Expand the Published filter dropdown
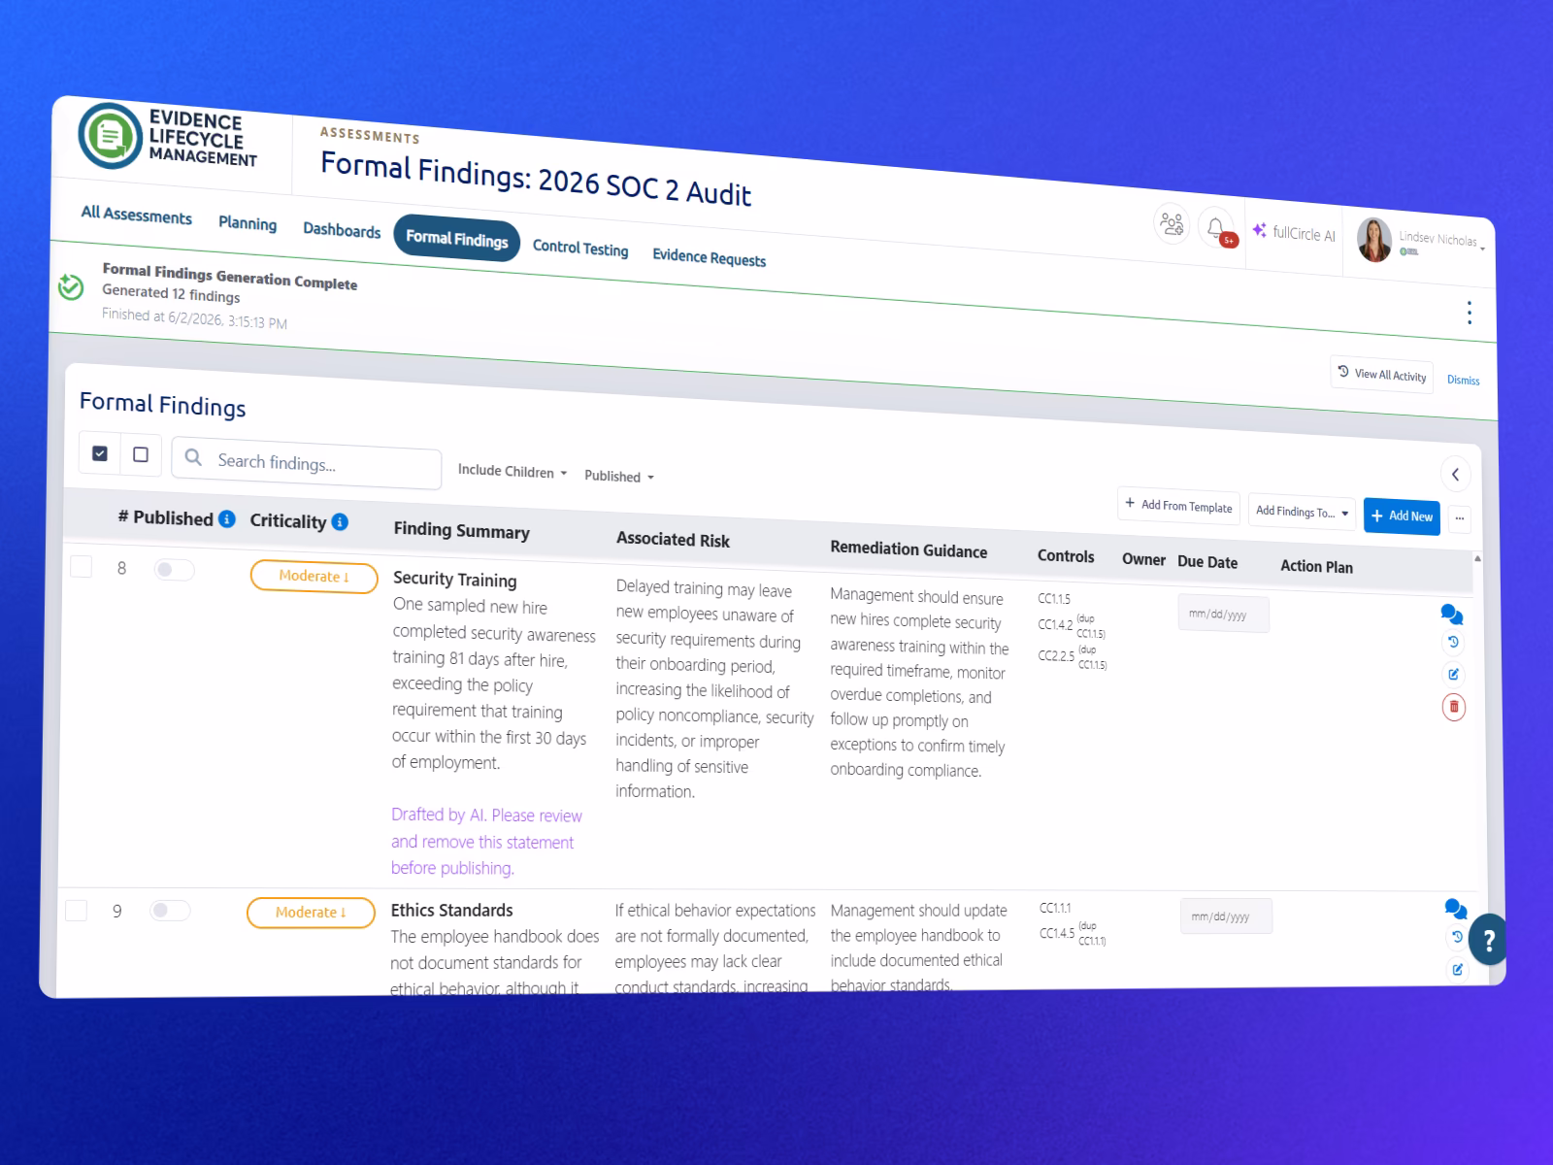 pyautogui.click(x=619, y=477)
